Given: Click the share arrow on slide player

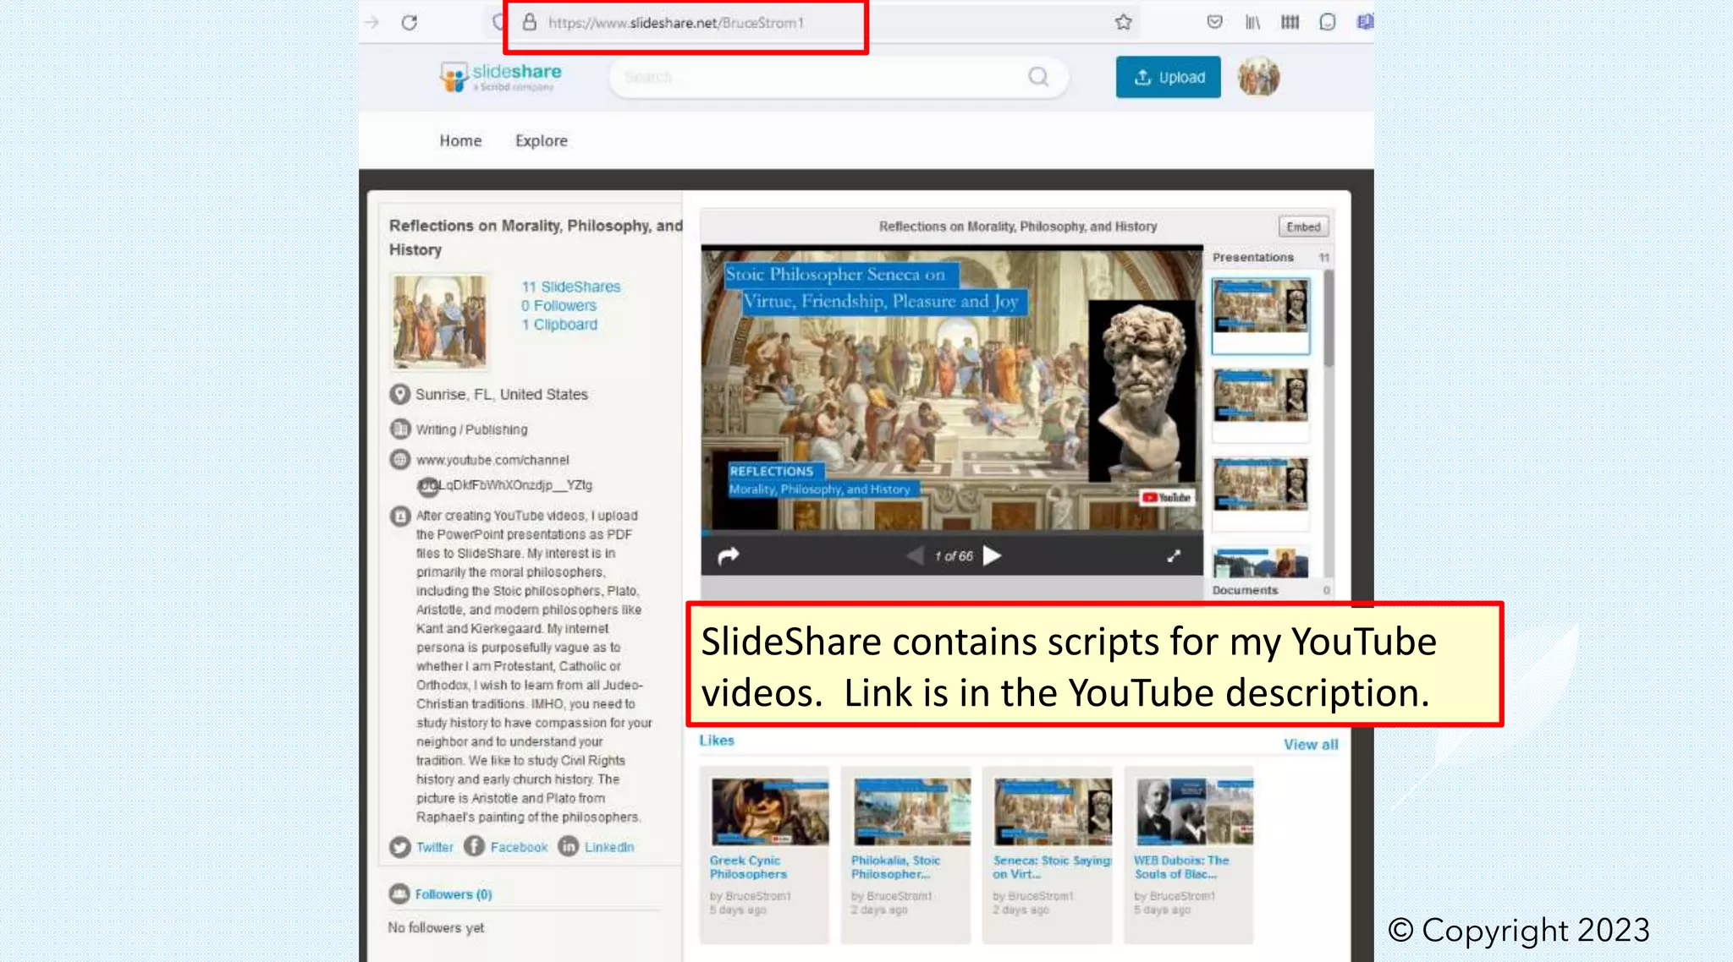Looking at the screenshot, I should pos(728,555).
